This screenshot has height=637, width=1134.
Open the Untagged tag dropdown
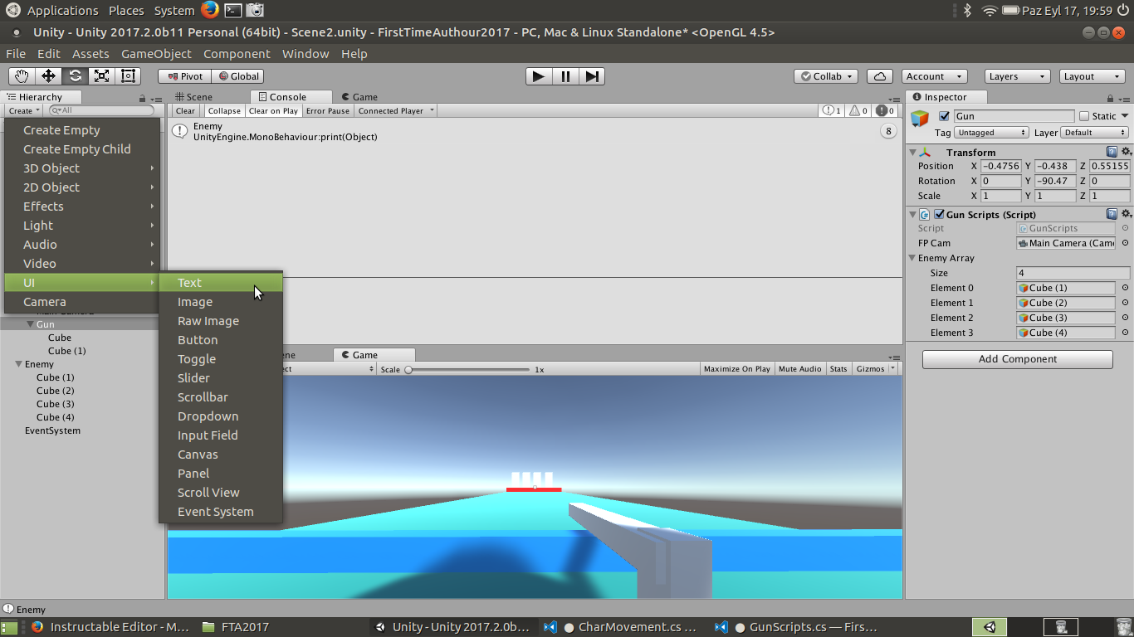coord(991,132)
